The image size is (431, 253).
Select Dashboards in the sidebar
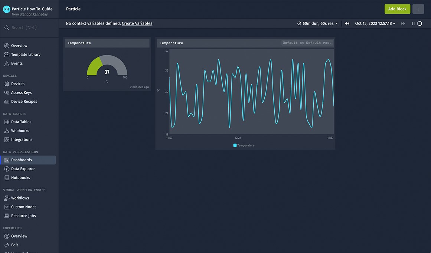[x=28, y=160]
